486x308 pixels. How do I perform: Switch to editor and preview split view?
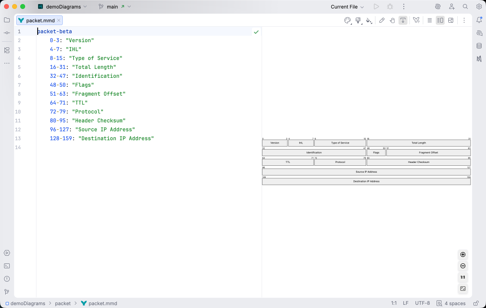pos(440,20)
